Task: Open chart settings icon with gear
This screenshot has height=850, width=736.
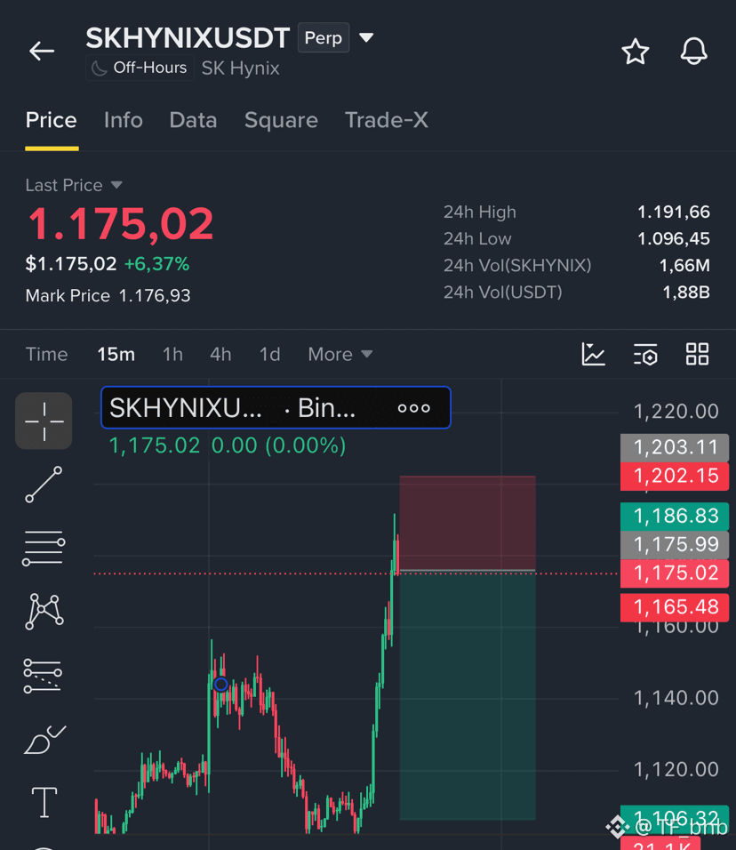Action: [645, 354]
